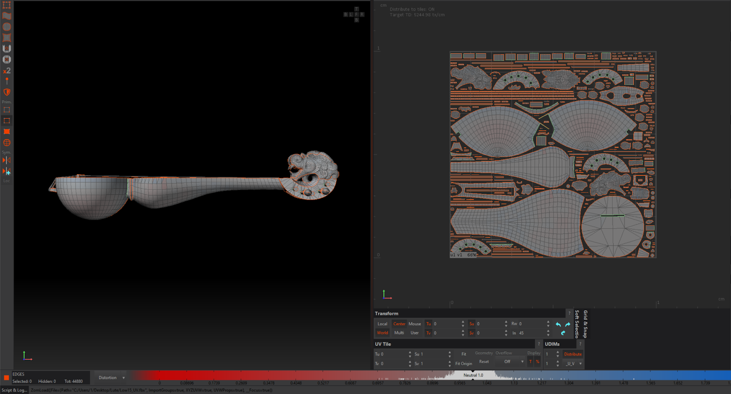Select World transform space
This screenshot has height=394, width=731.
[382, 333]
